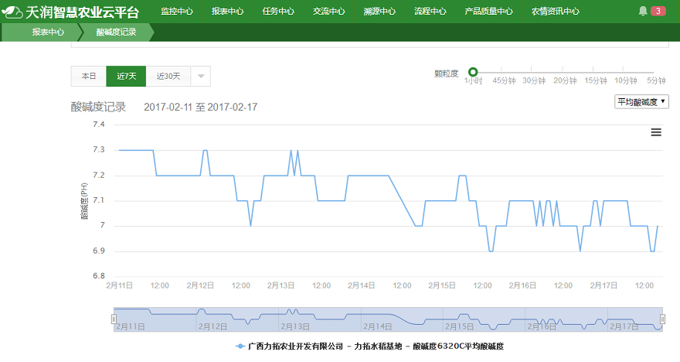The image size is (680, 362).
Task: Click the red notification count badge
Action: tap(658, 11)
